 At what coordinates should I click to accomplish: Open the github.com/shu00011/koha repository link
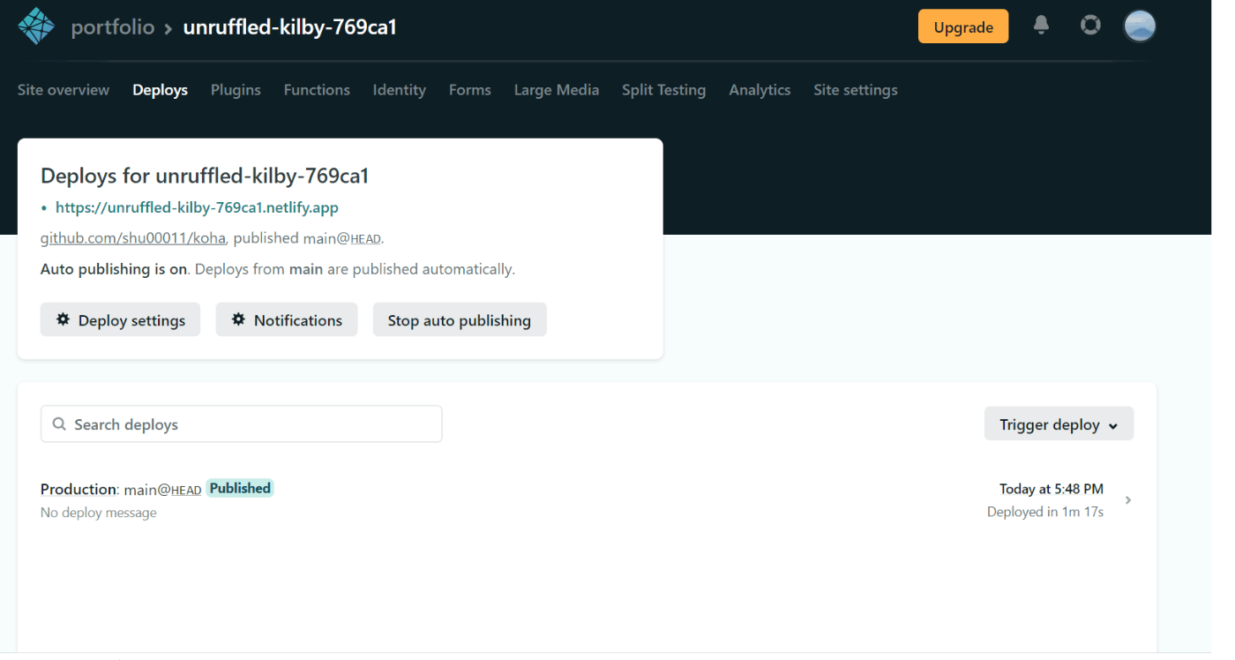pos(133,238)
